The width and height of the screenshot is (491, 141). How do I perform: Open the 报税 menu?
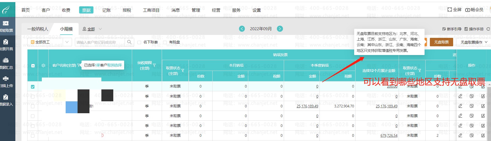(127, 10)
